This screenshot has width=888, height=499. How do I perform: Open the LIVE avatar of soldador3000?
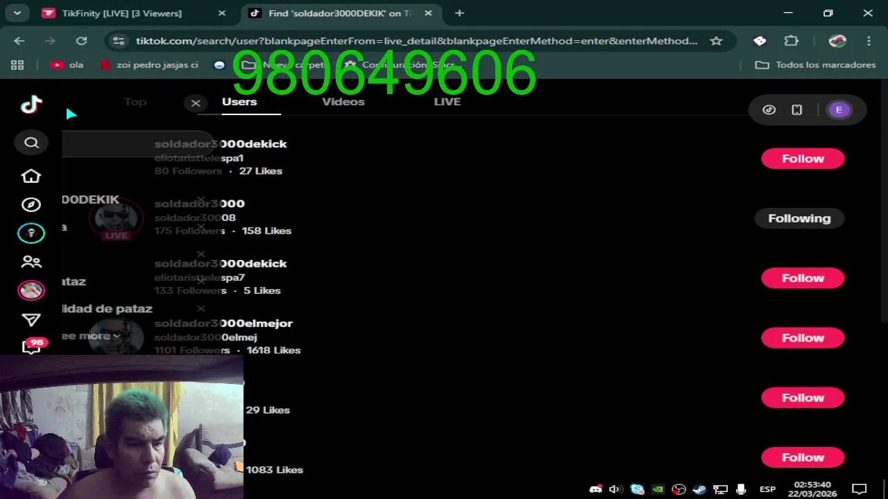pyautogui.click(x=116, y=220)
